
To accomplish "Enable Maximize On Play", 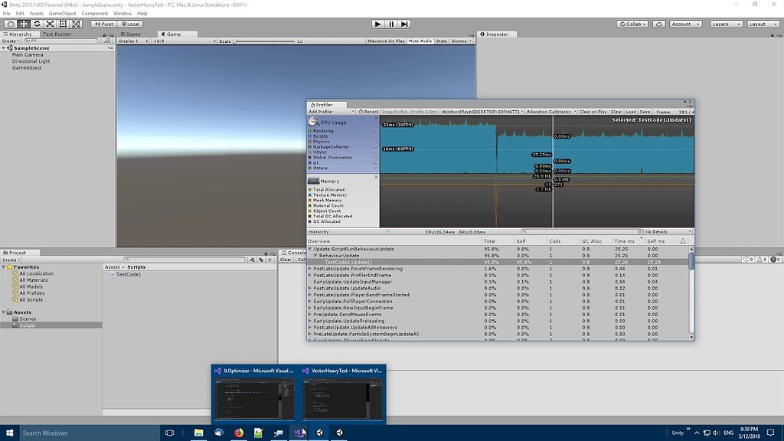I will (387, 41).
